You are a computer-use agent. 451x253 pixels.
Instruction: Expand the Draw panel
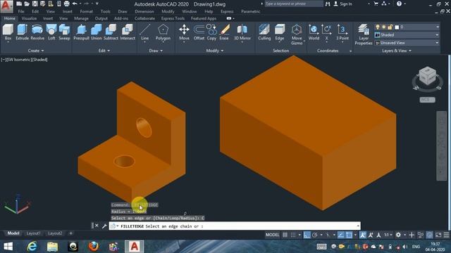click(156, 51)
